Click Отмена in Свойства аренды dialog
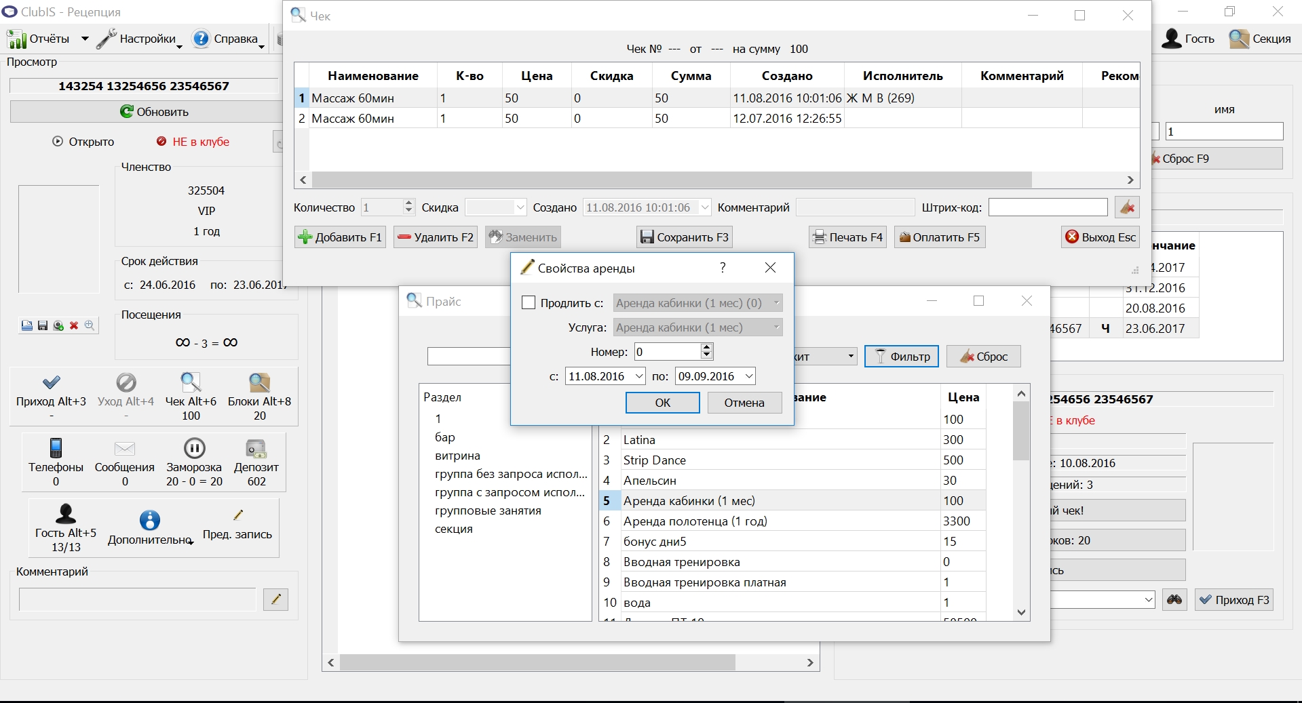This screenshot has height=703, width=1302. pos(744,403)
